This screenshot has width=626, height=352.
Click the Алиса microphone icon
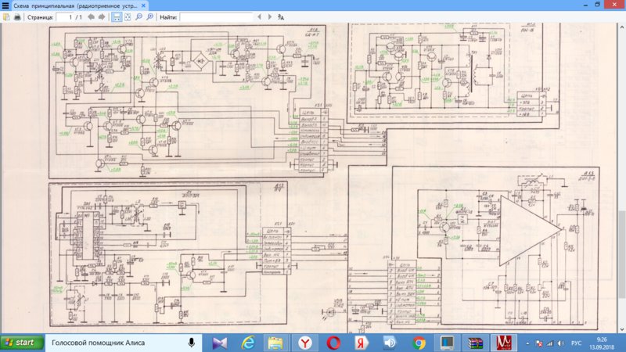point(192,343)
